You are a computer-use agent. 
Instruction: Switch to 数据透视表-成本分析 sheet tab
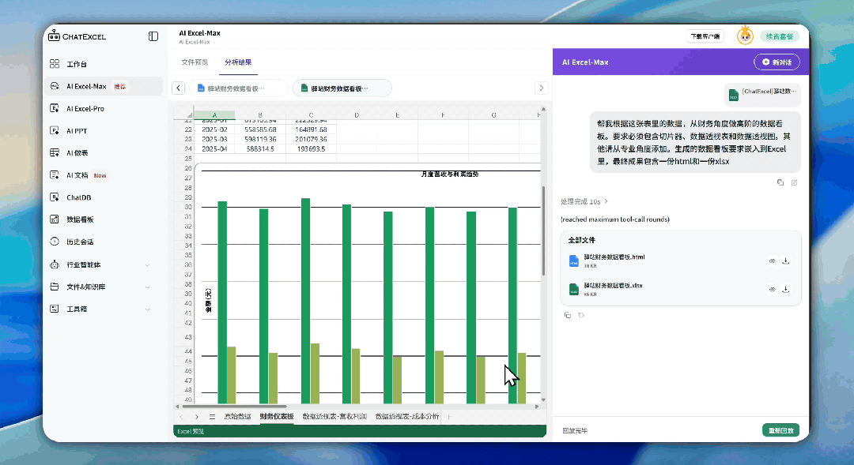407,417
